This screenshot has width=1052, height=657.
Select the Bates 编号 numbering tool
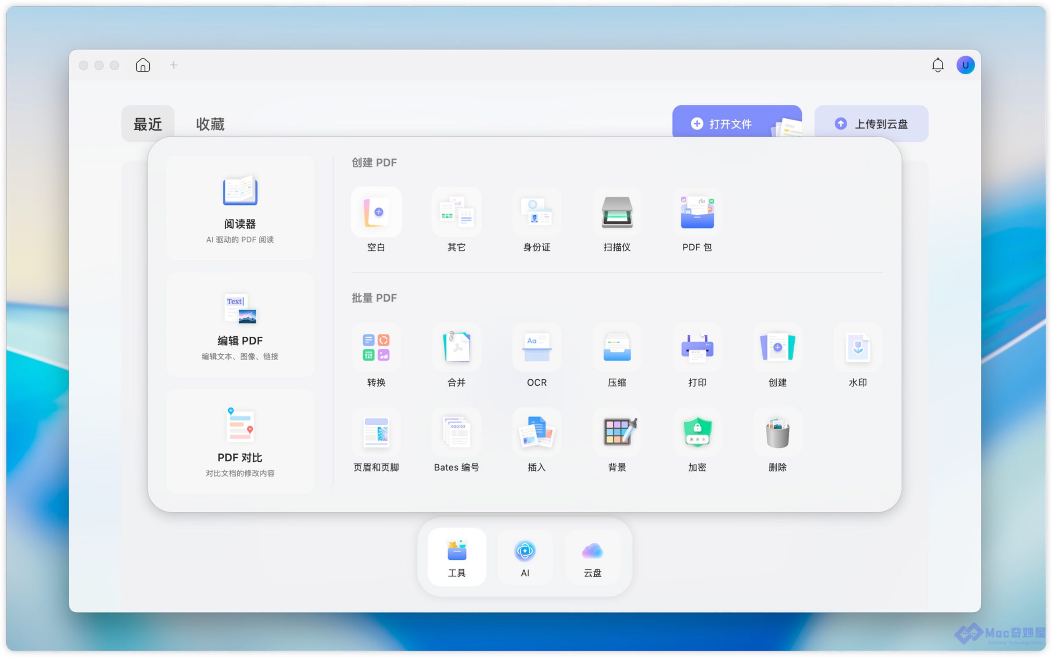coord(457,432)
